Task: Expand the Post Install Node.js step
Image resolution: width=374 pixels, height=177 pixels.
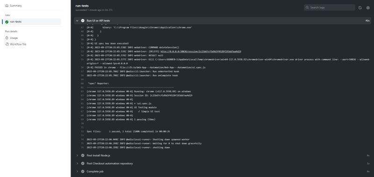Action: point(77,155)
